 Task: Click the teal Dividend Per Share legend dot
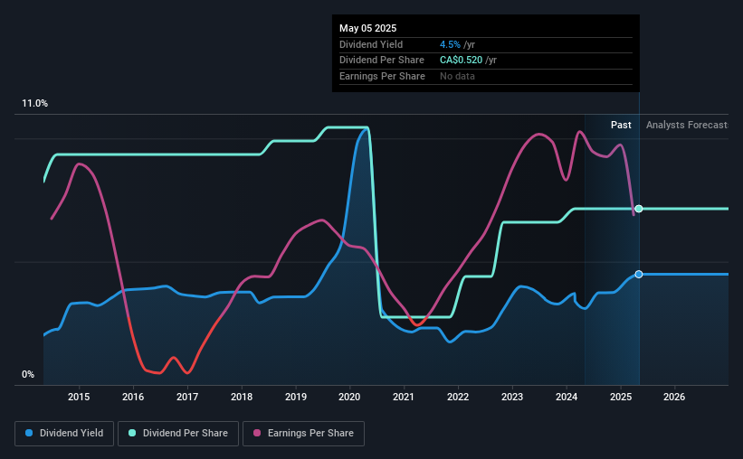[x=132, y=433]
